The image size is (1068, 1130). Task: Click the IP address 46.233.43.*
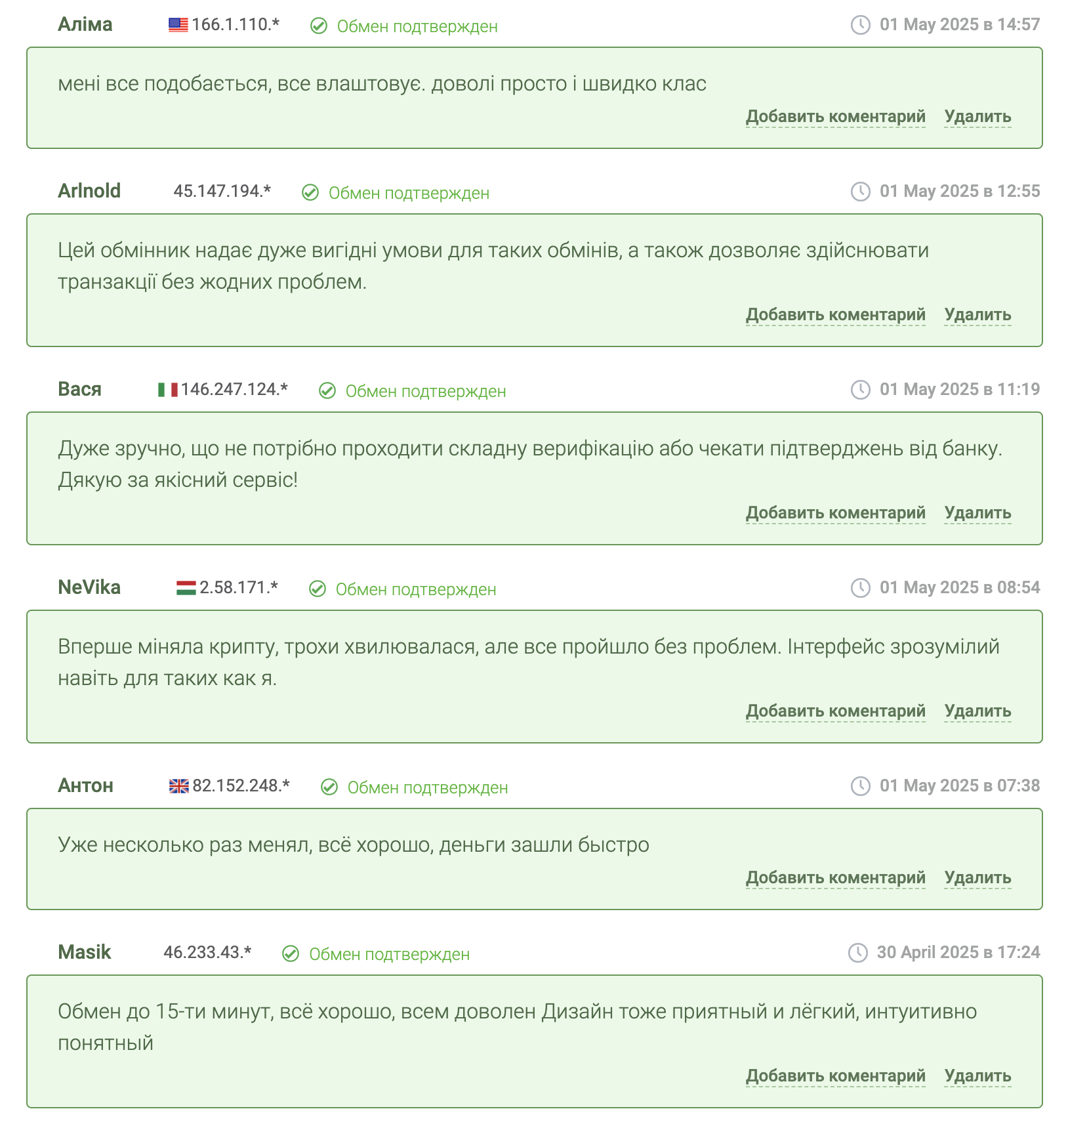click(207, 952)
